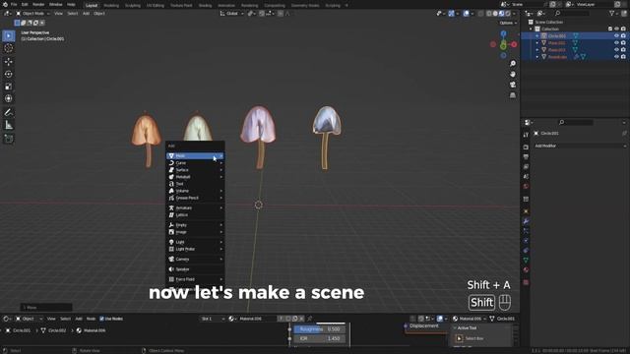Toggle the camera view icon
This screenshot has width=630, height=354.
click(513, 85)
